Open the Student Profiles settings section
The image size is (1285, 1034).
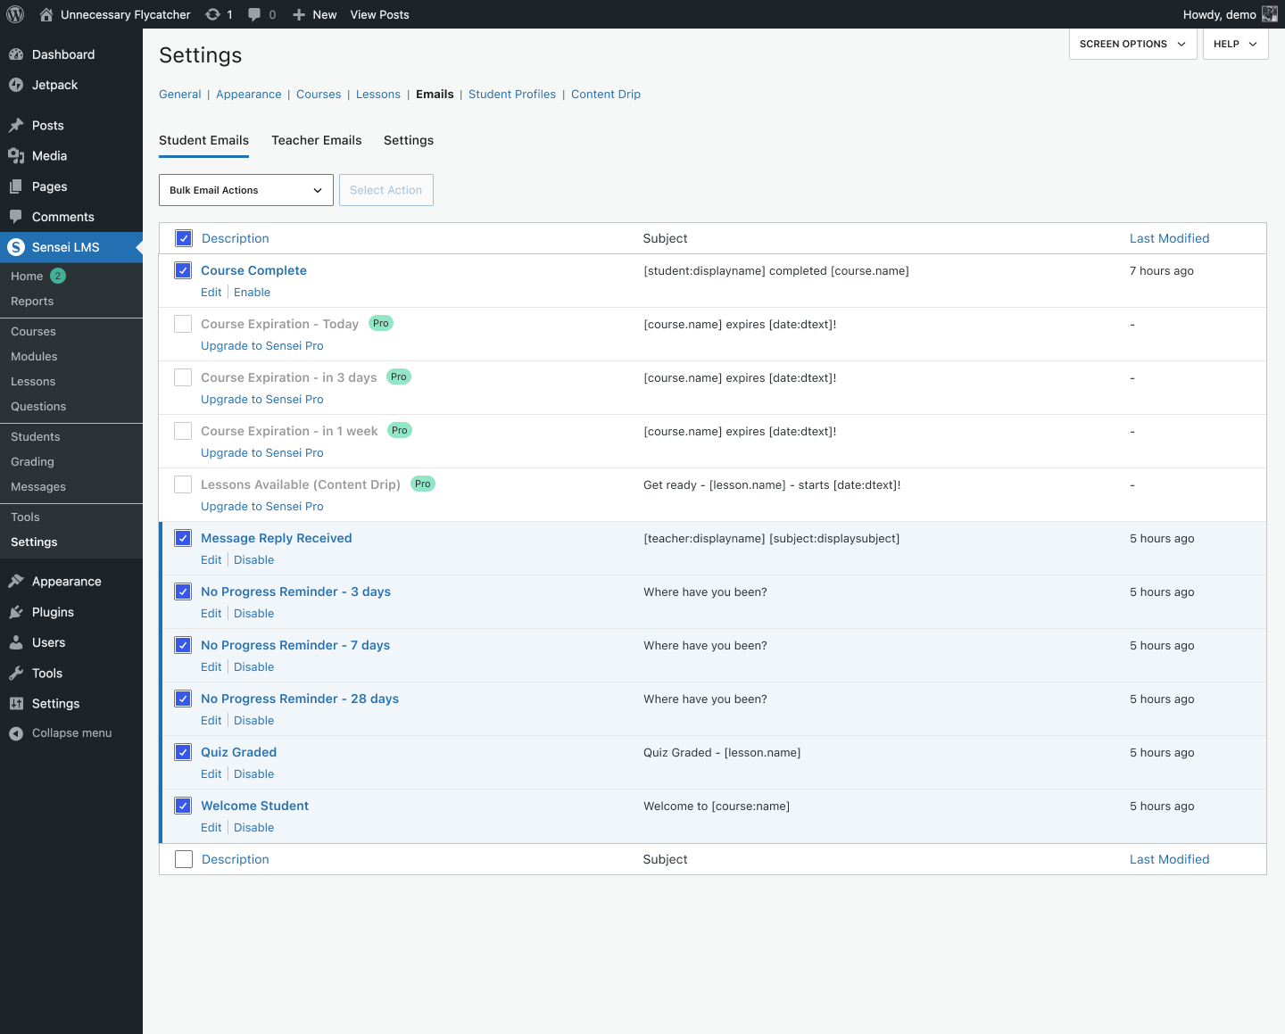point(511,94)
